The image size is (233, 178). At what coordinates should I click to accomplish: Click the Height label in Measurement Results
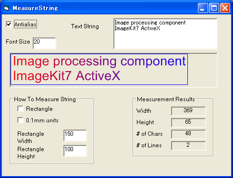pos(145,122)
